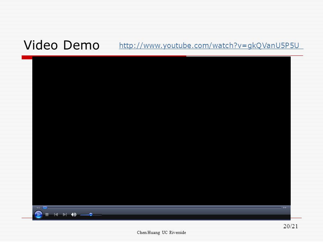Select the 'Video Demo' slide title
The height and width of the screenshot is (242, 323).
[x=61, y=45]
